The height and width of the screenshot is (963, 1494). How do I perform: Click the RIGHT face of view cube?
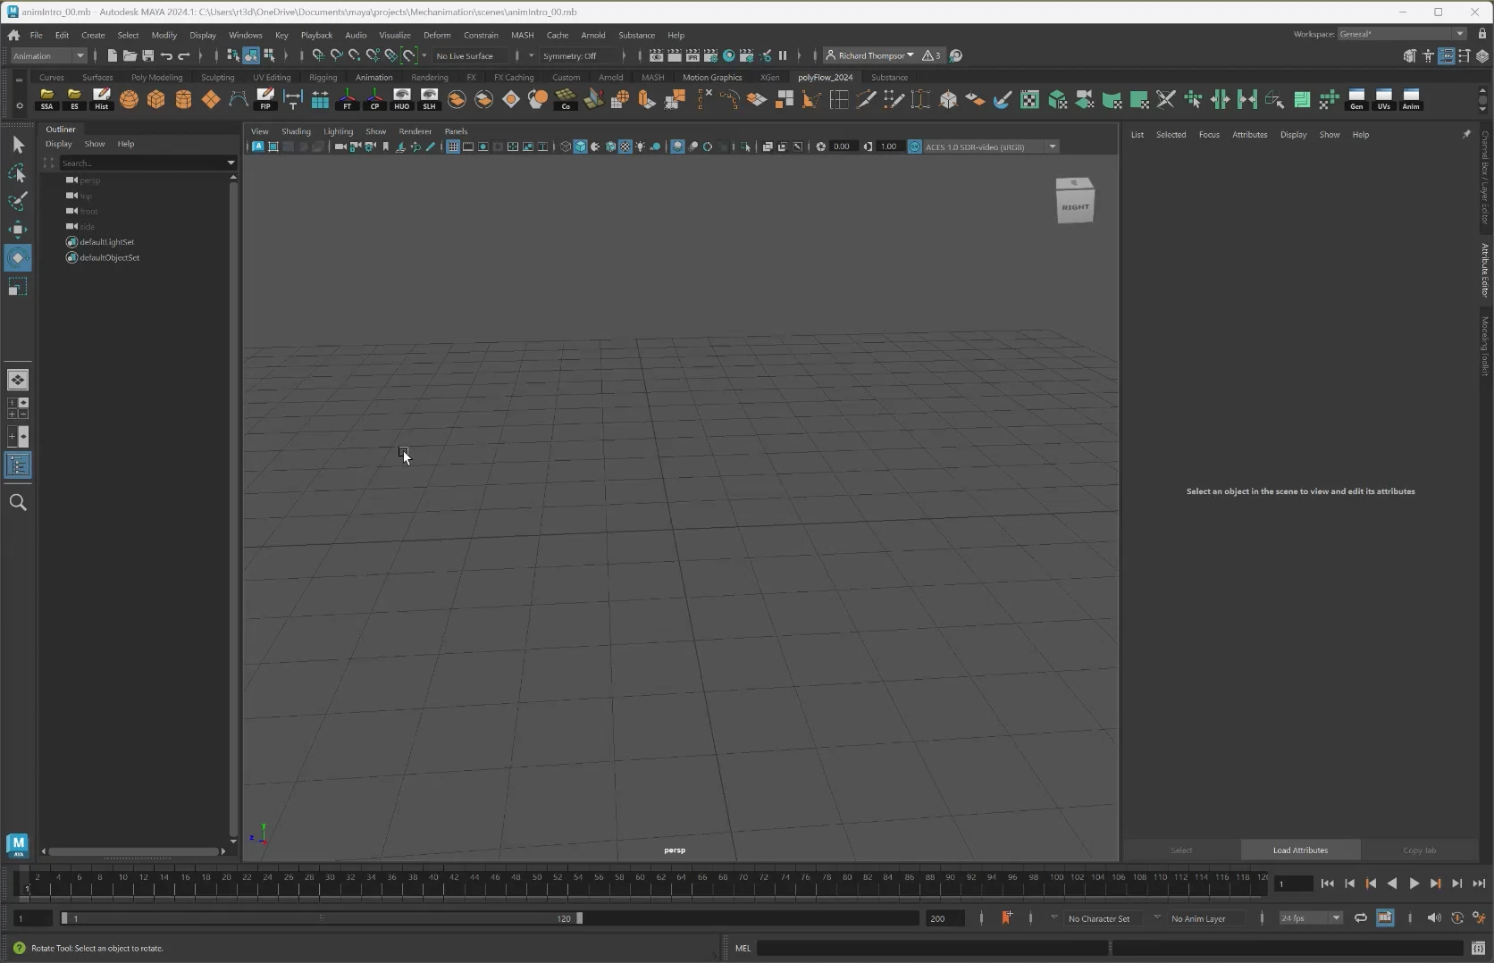[1076, 207]
